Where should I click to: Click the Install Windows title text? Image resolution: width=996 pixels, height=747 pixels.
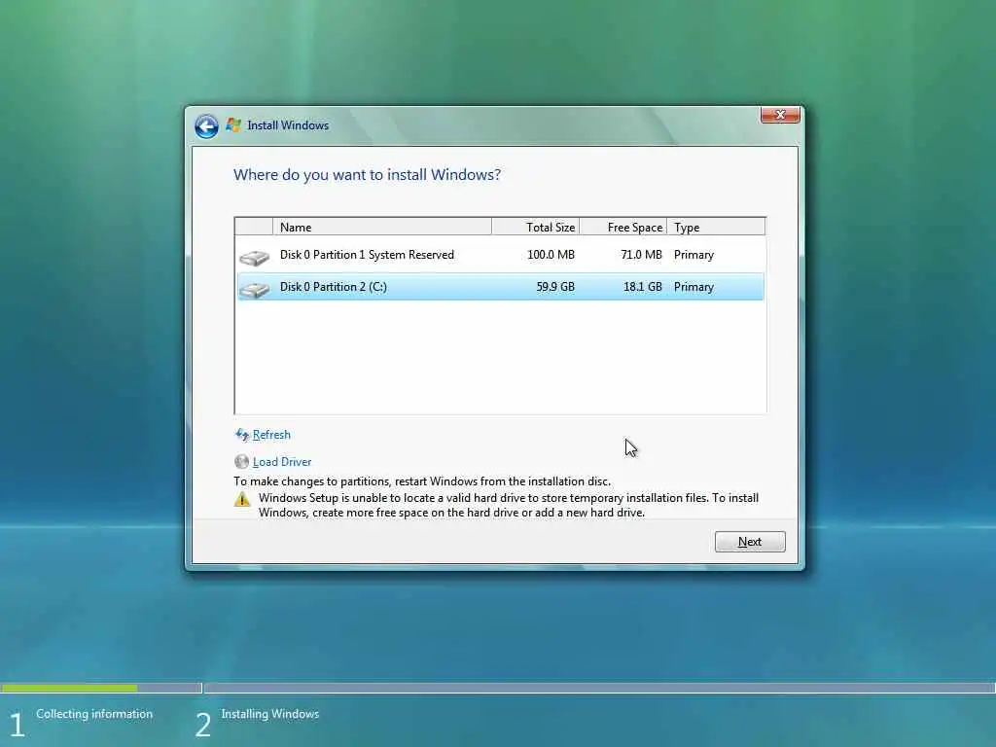(288, 125)
